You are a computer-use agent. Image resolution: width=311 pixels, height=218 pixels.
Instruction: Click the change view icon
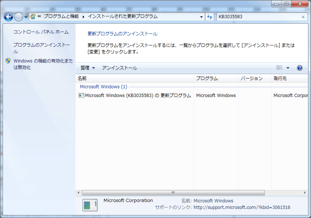click(x=279, y=68)
